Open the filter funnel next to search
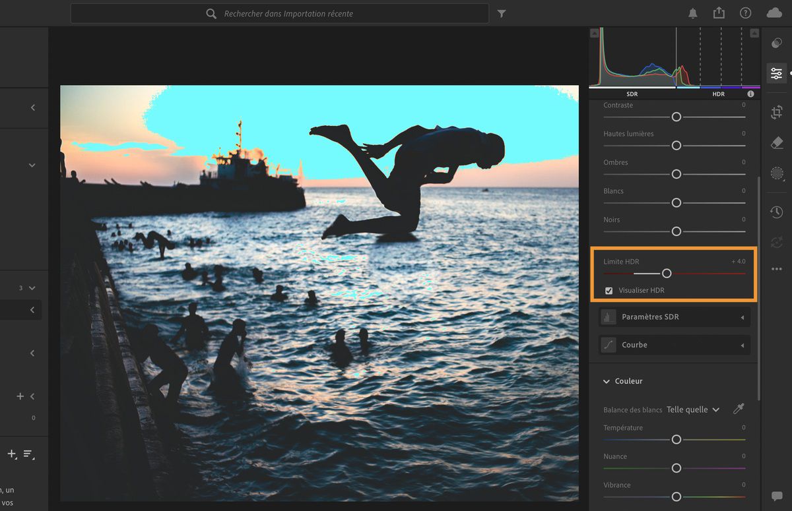The width and height of the screenshot is (792, 511). [502, 13]
